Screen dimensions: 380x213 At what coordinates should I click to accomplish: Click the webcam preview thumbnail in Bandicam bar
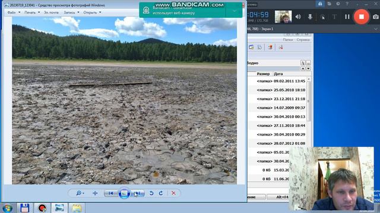click(x=283, y=17)
